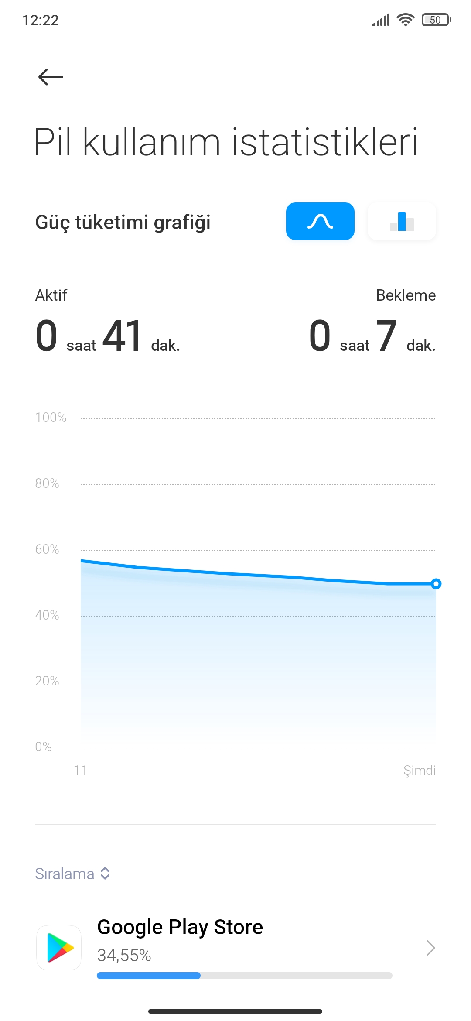The image size is (471, 1021).
Task: Expand Google Play Store entry chevron
Action: [x=430, y=948]
